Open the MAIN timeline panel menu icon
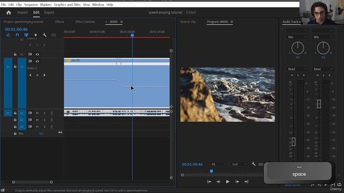This screenshot has width=344, height=193. 121,22
